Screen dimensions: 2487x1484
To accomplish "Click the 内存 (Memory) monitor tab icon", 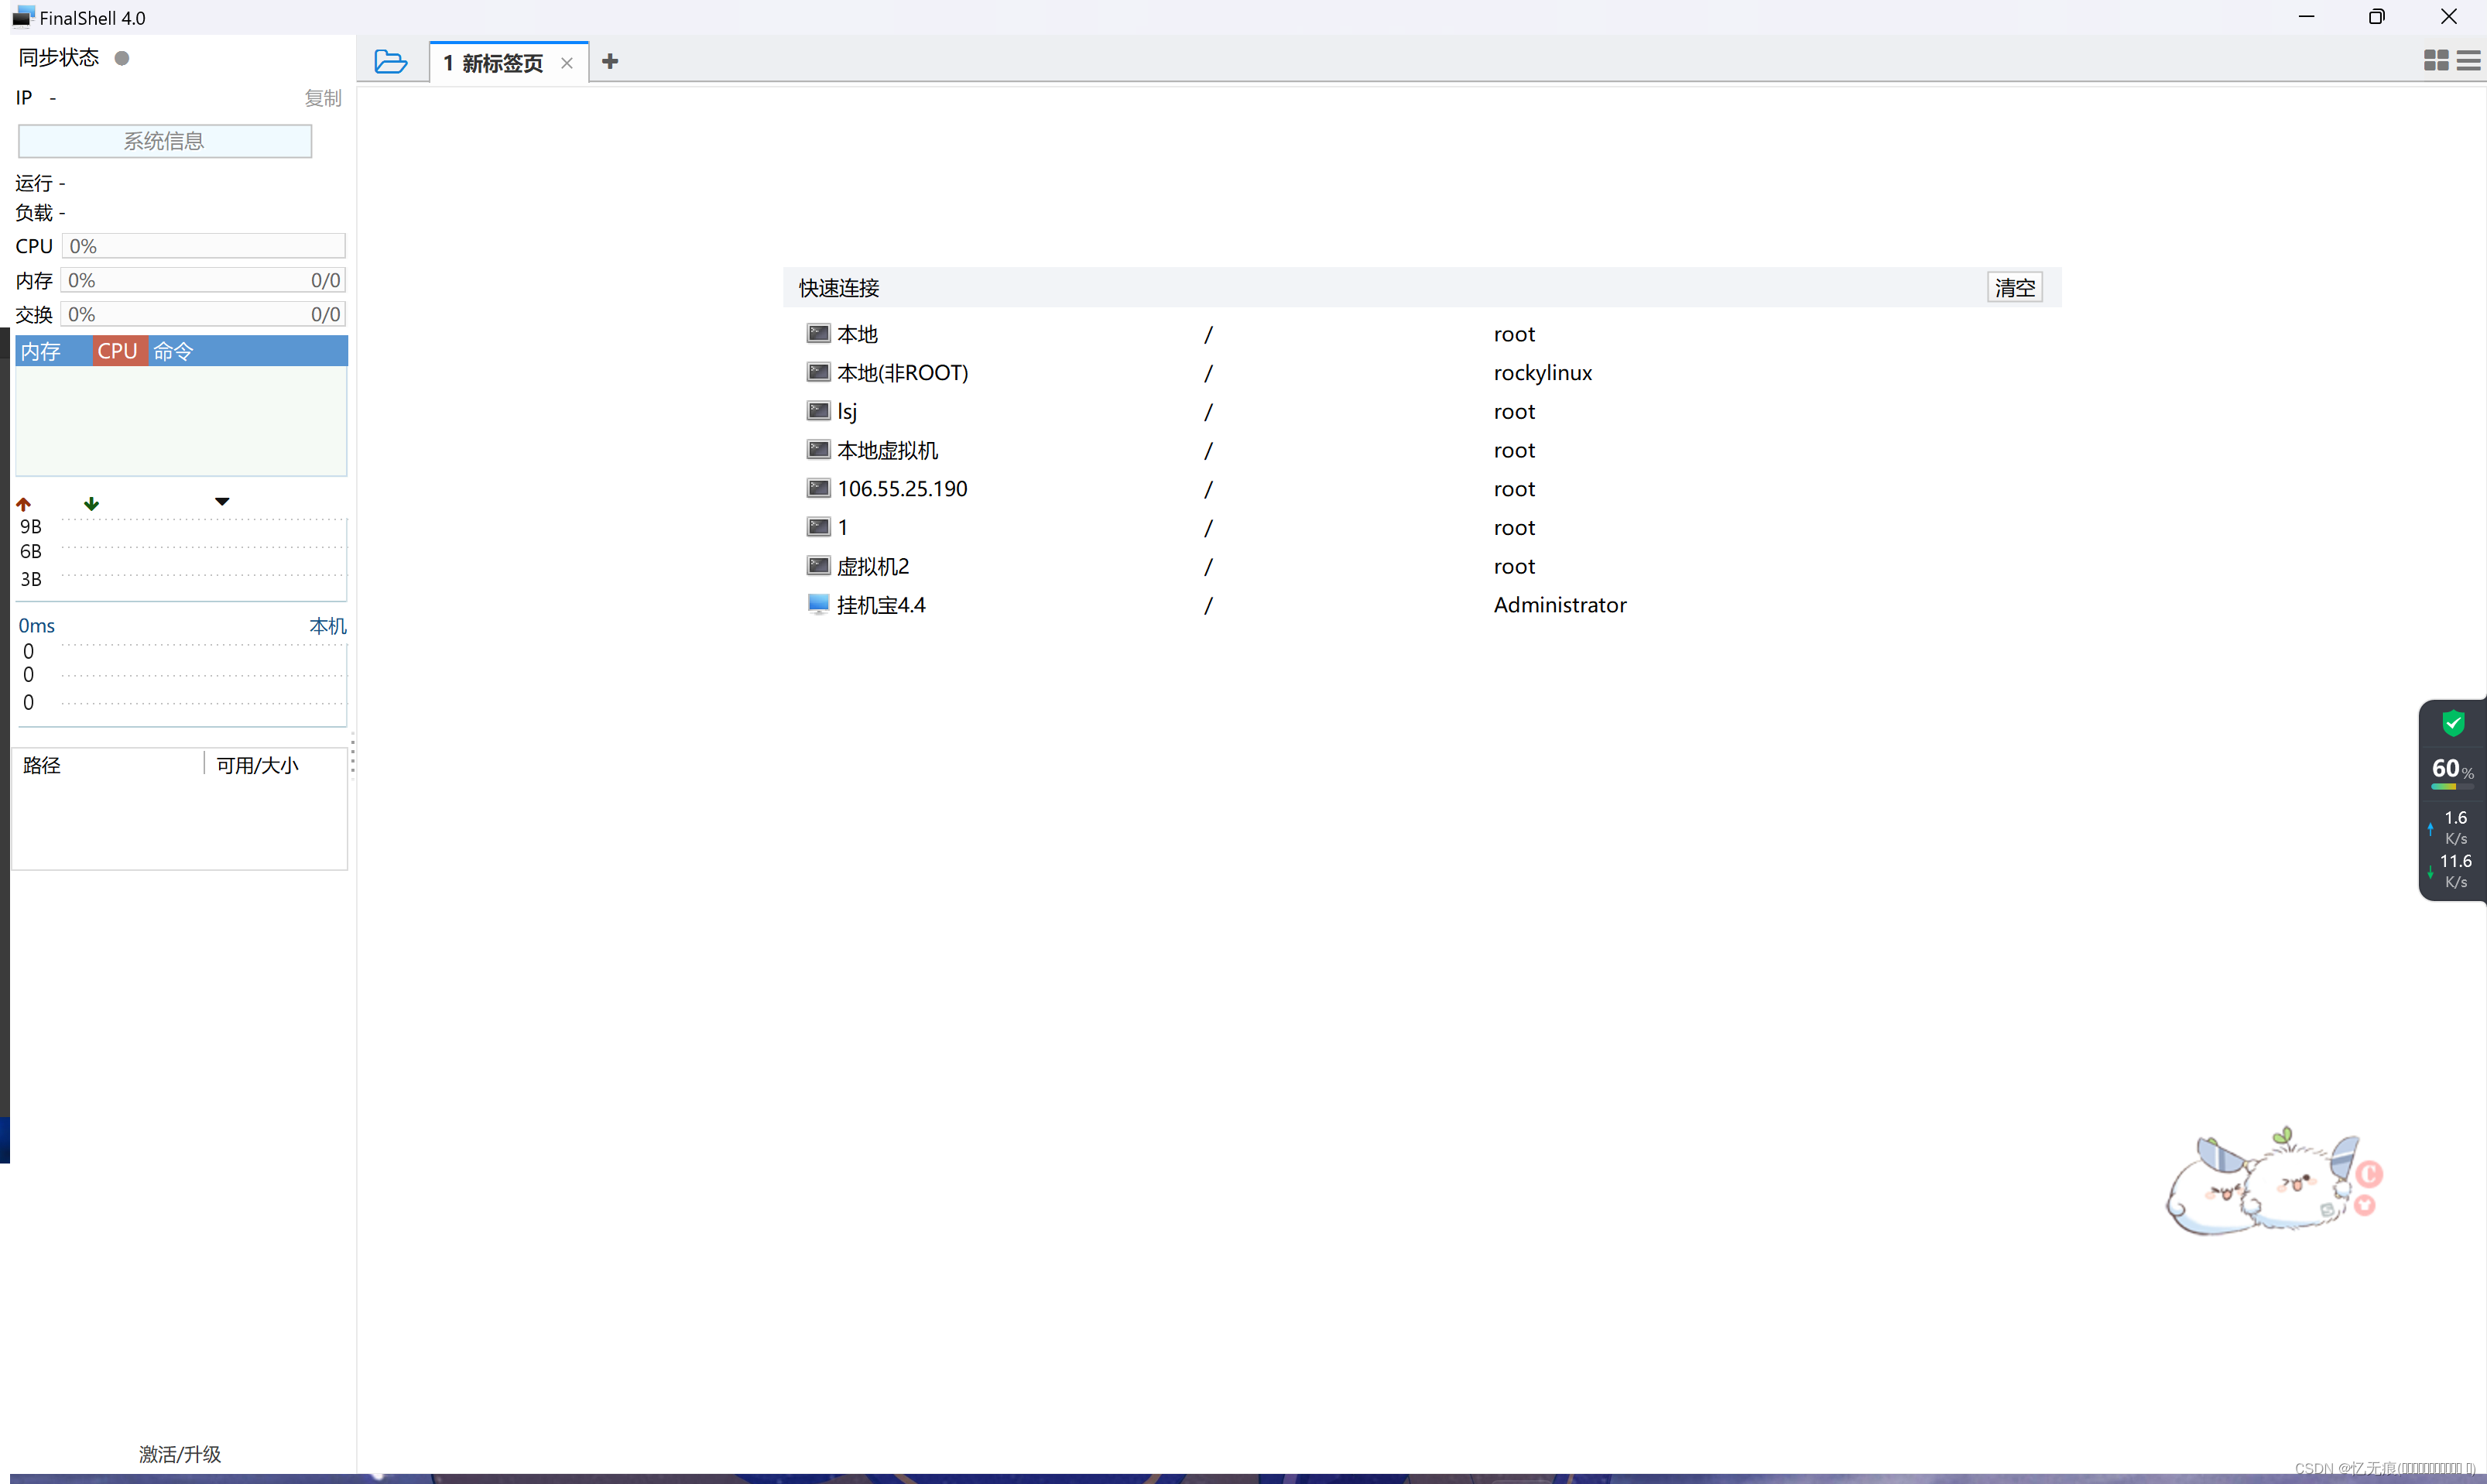I will tap(39, 350).
